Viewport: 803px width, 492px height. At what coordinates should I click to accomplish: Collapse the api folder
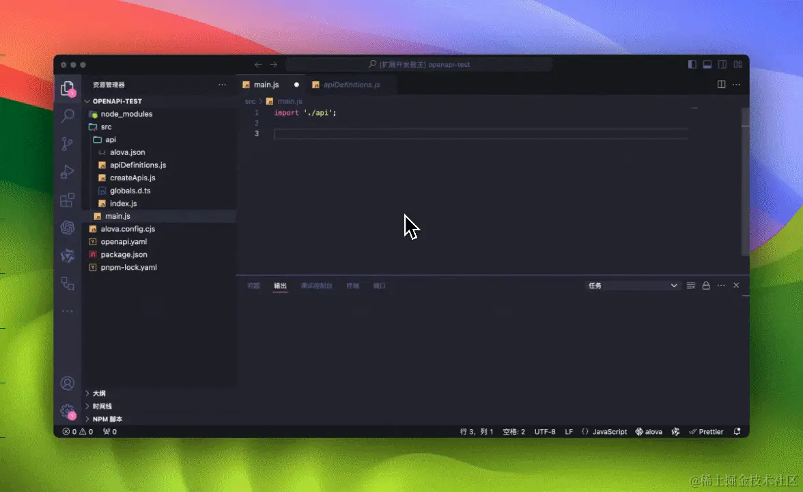[x=111, y=139]
